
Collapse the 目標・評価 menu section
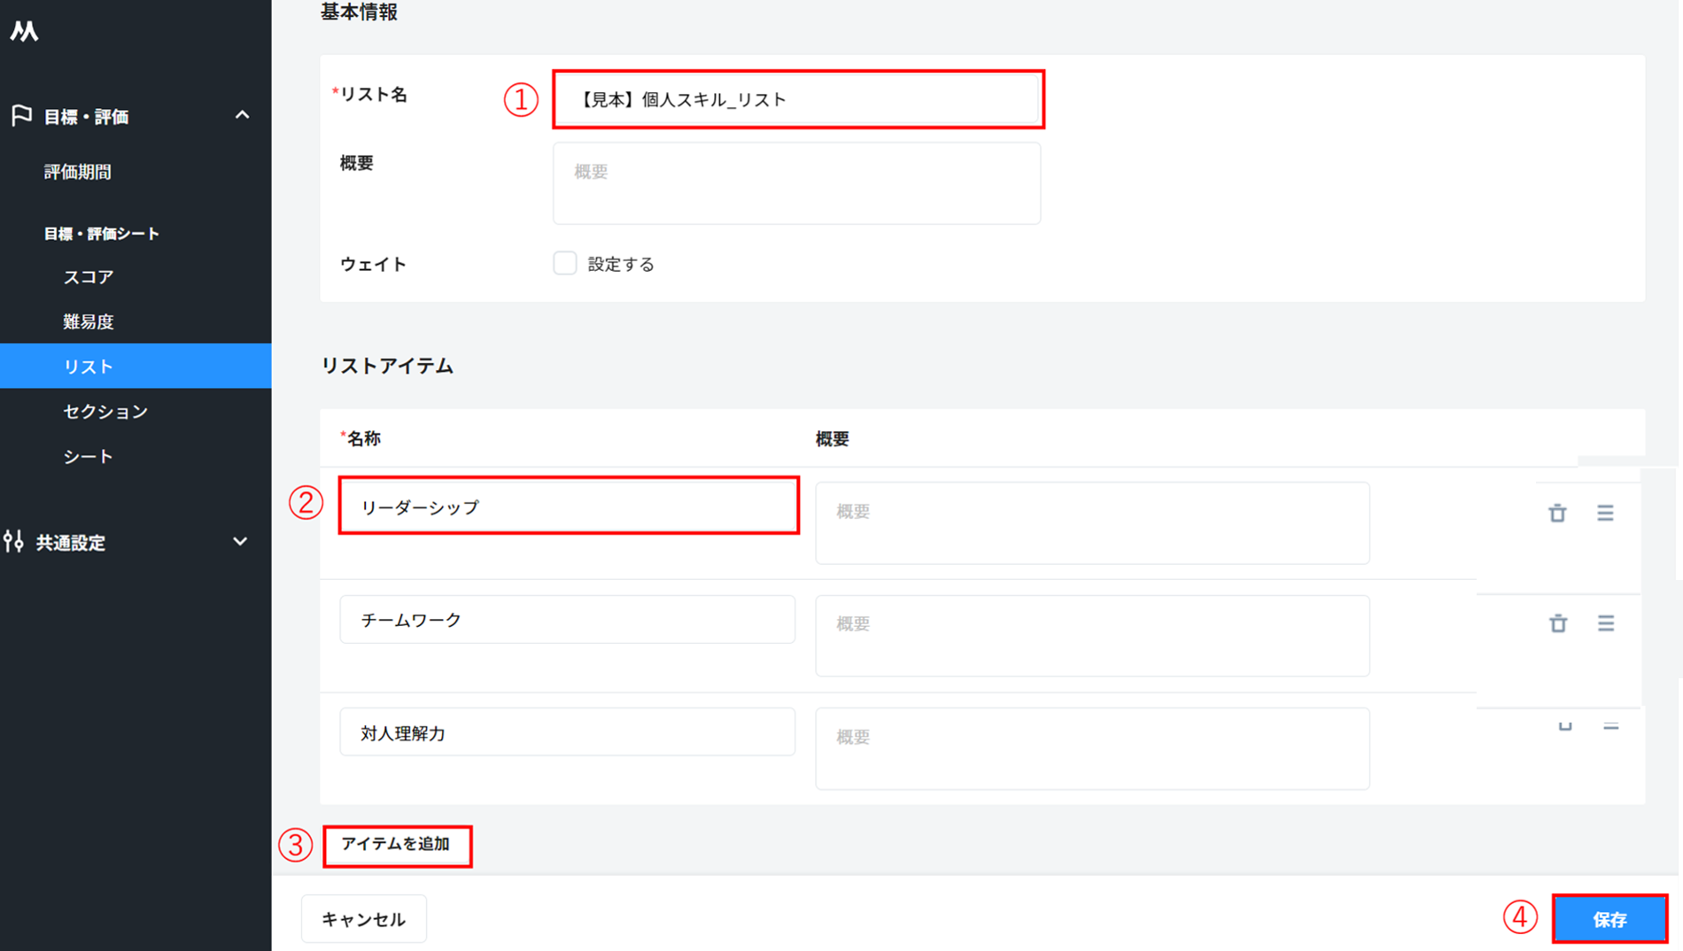tap(242, 116)
